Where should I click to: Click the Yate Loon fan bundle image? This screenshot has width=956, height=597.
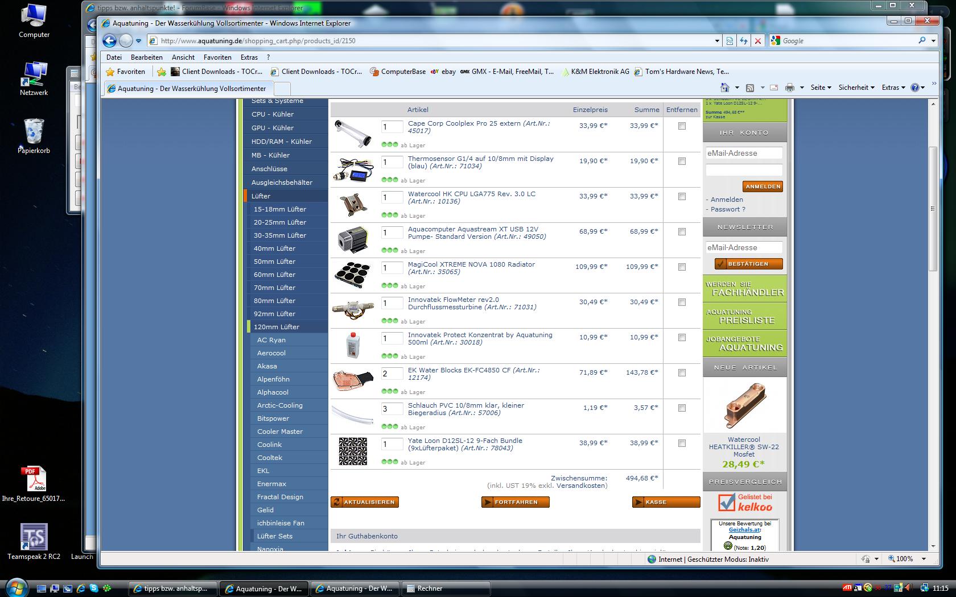click(x=353, y=451)
